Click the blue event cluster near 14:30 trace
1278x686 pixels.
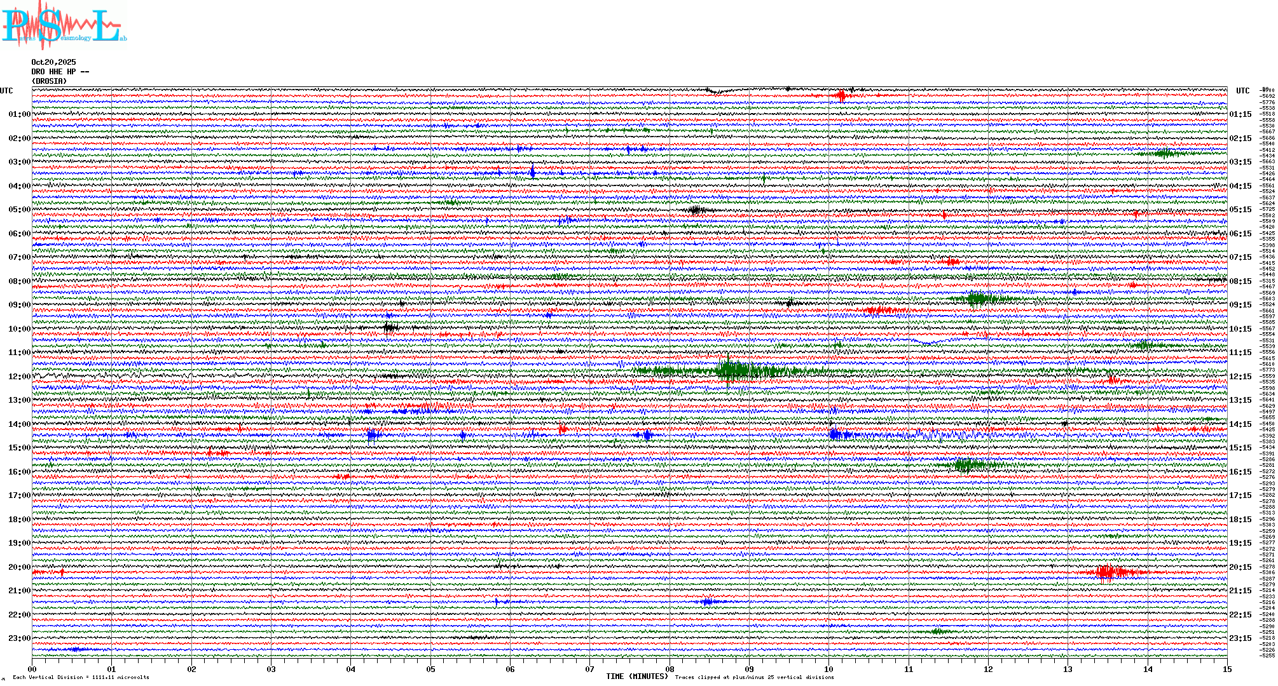pyautogui.click(x=839, y=435)
